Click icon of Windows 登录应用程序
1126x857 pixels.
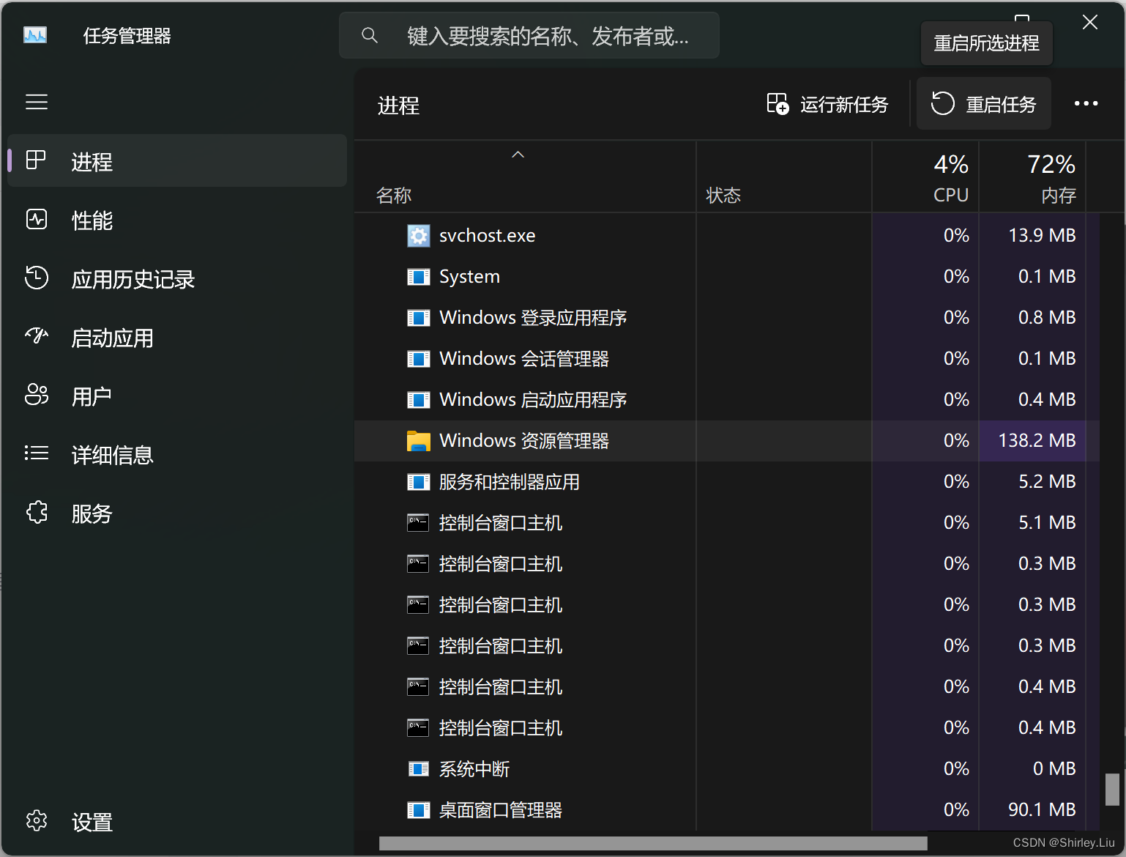point(419,318)
